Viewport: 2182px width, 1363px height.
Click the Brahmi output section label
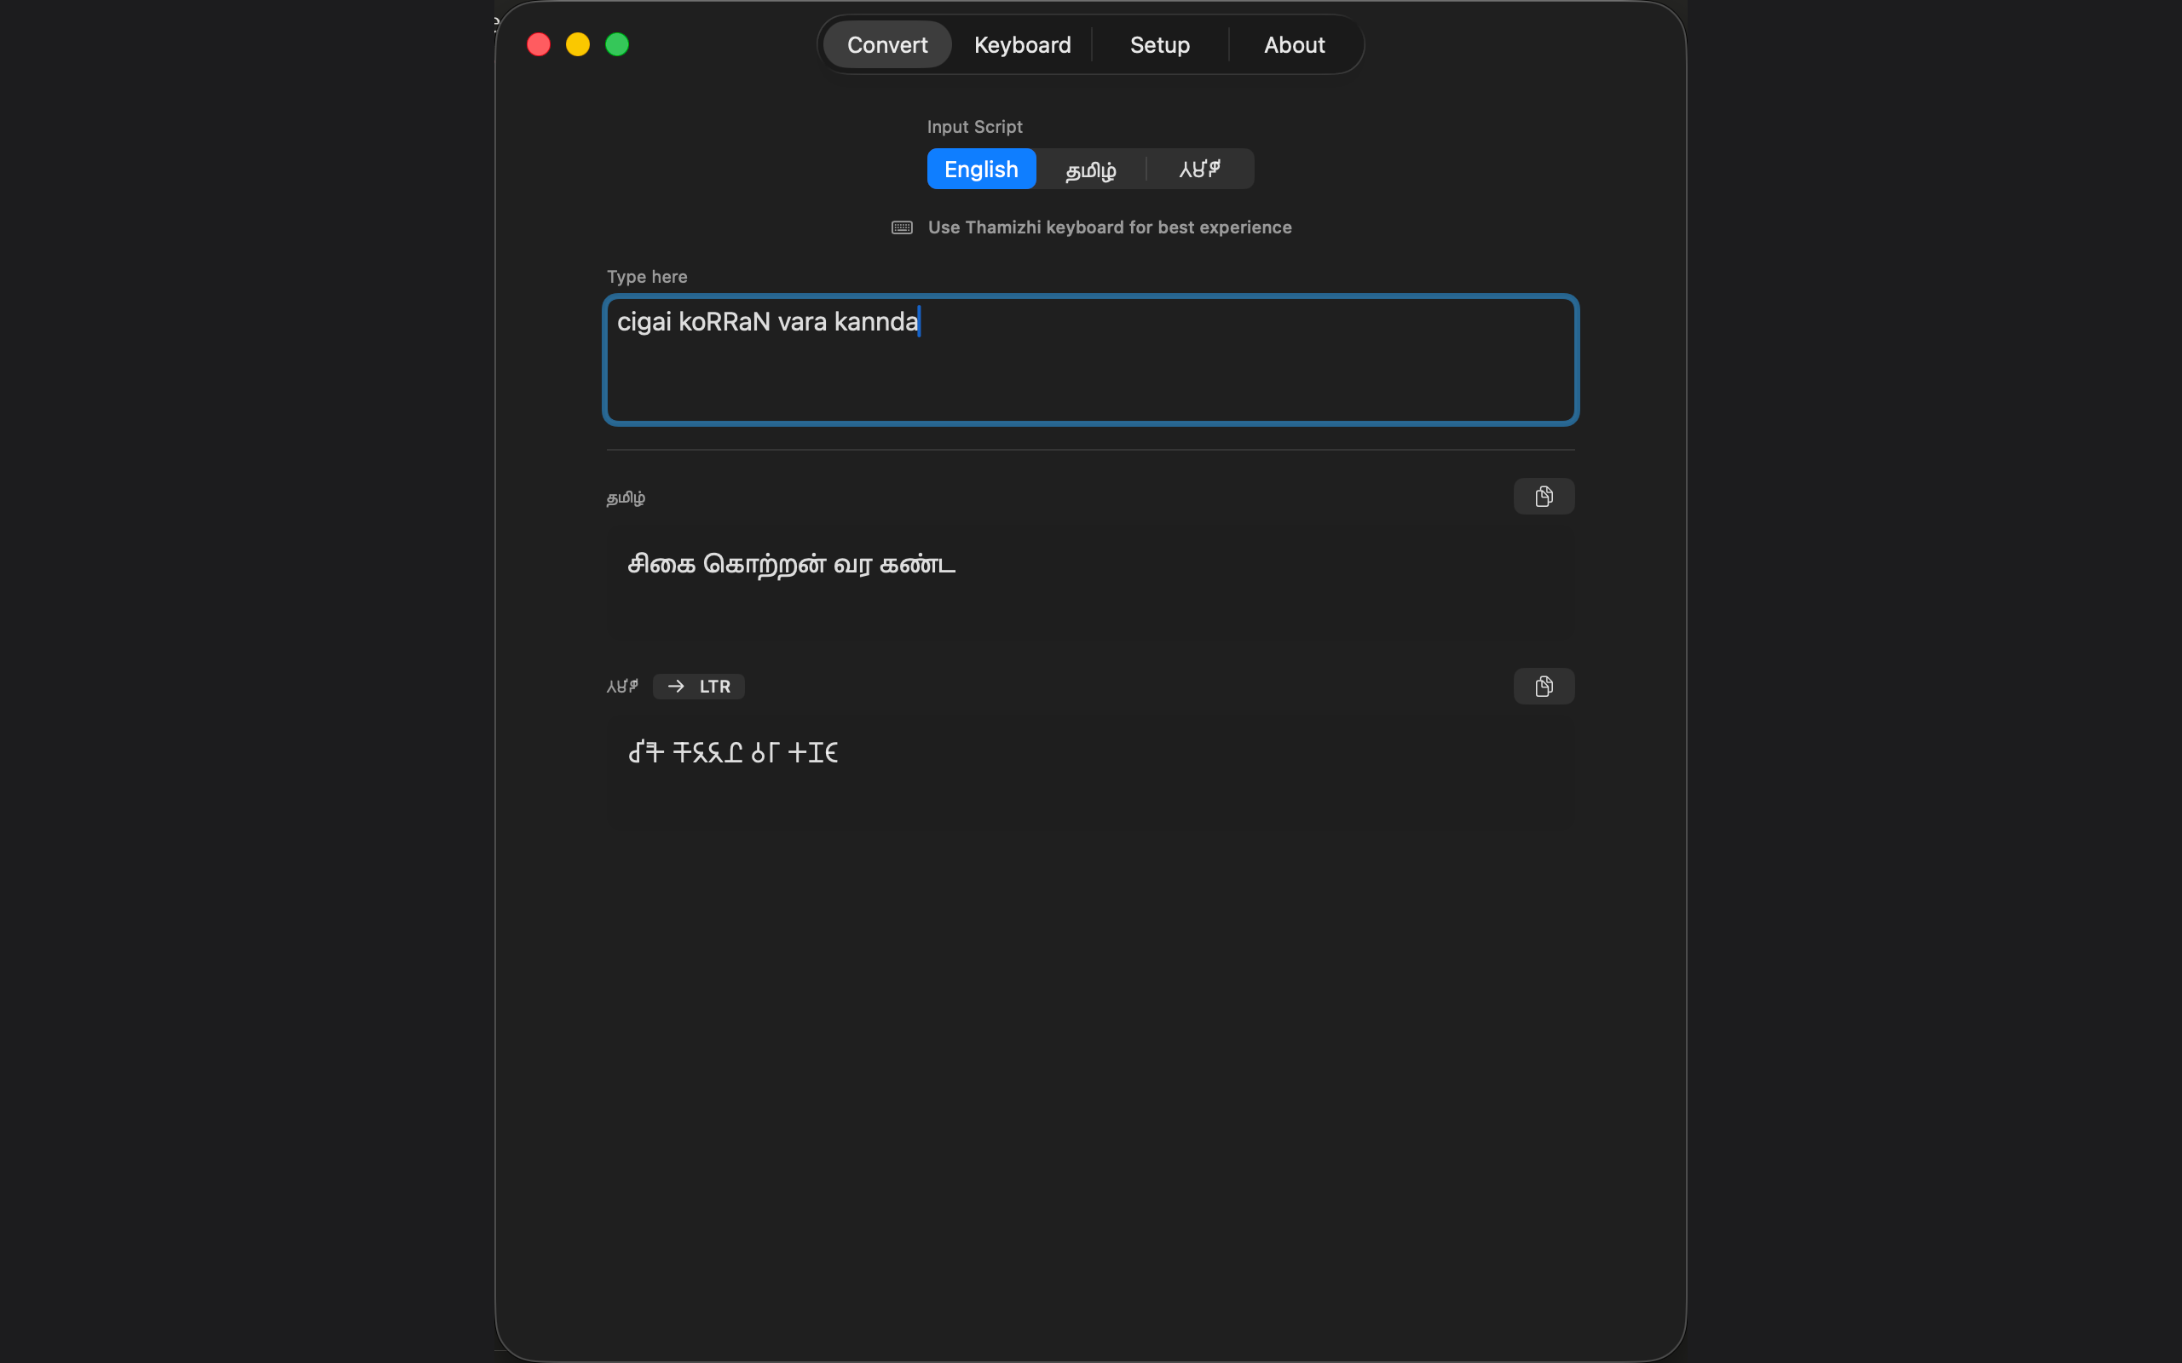[x=622, y=686]
